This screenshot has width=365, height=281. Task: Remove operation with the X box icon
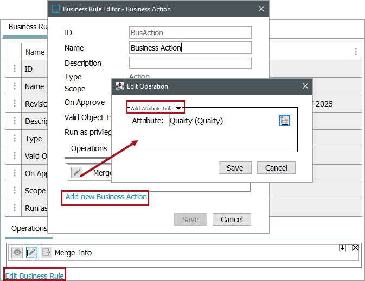click(355, 248)
